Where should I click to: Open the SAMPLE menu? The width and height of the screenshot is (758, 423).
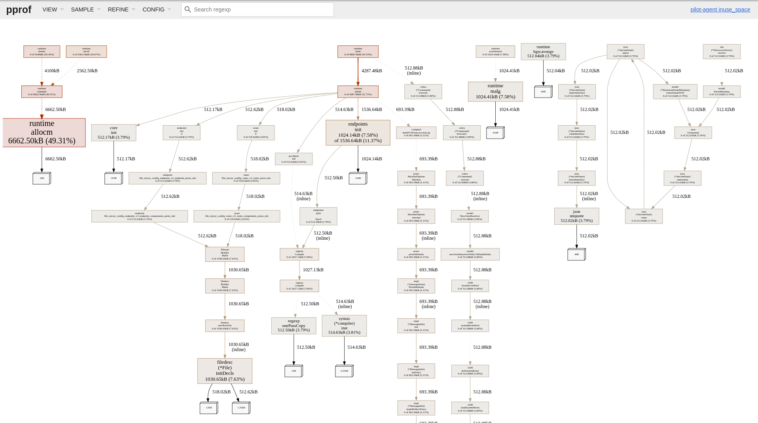point(82,9)
